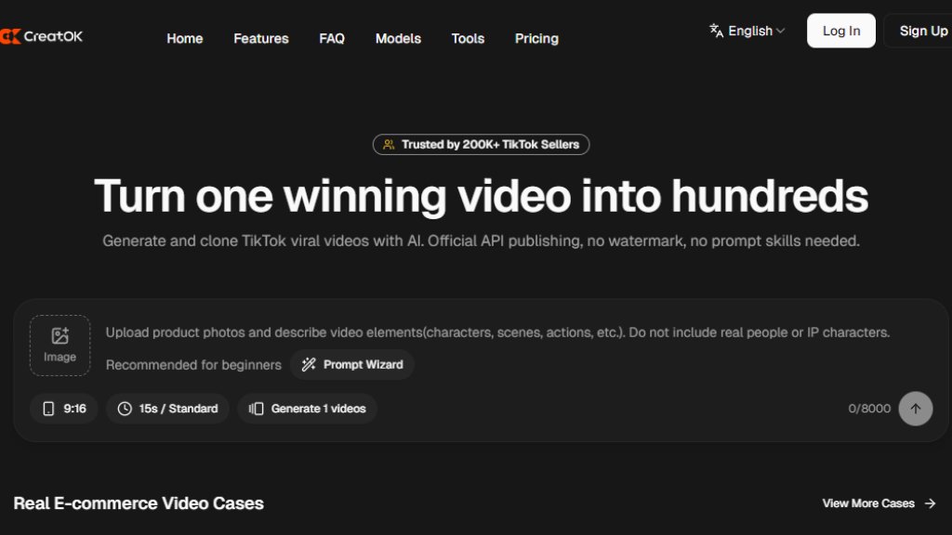
Task: Follow the View More Cases link
Action: tap(879, 503)
